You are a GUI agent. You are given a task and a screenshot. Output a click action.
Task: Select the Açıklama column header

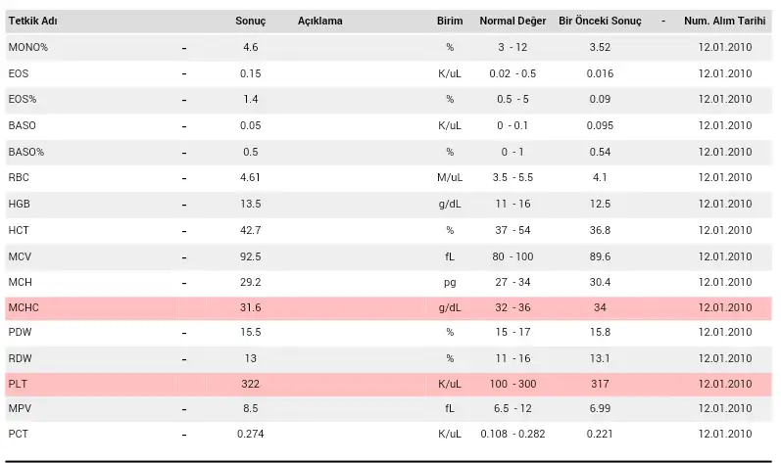(320, 22)
